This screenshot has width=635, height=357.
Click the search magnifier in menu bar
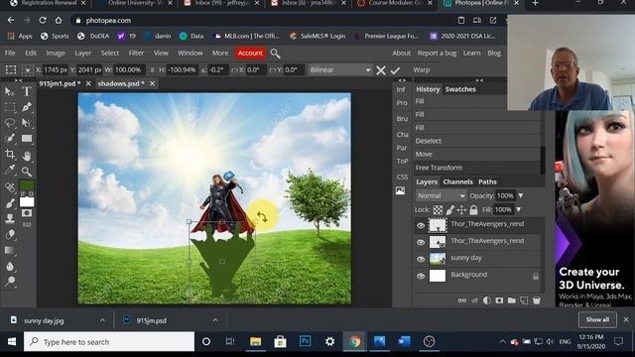276,54
